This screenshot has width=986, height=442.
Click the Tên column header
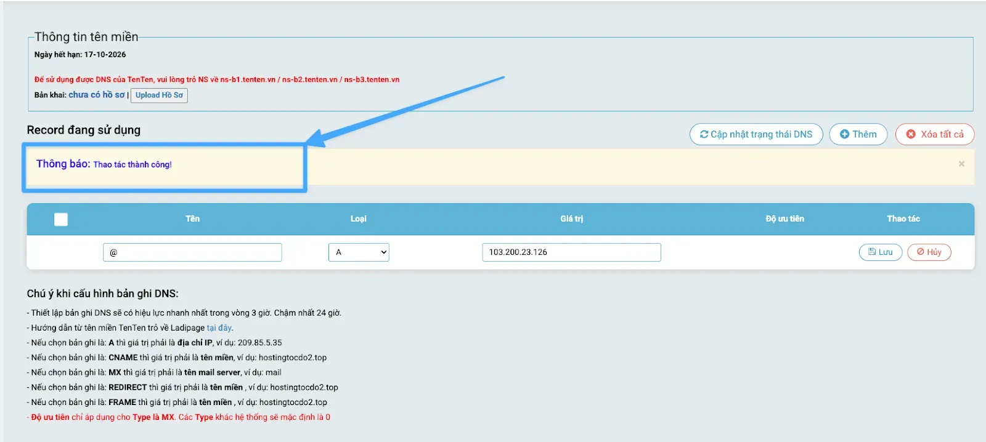tap(193, 219)
